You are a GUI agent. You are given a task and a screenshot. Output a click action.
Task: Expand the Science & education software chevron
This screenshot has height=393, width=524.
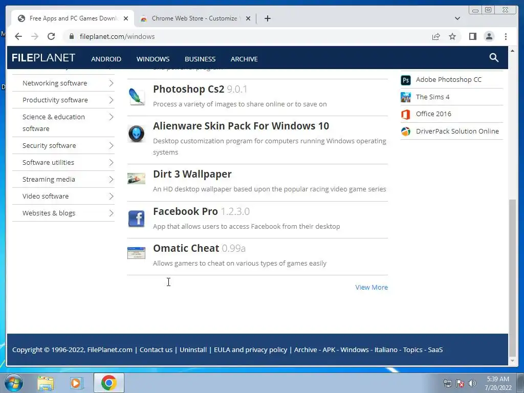click(x=111, y=117)
